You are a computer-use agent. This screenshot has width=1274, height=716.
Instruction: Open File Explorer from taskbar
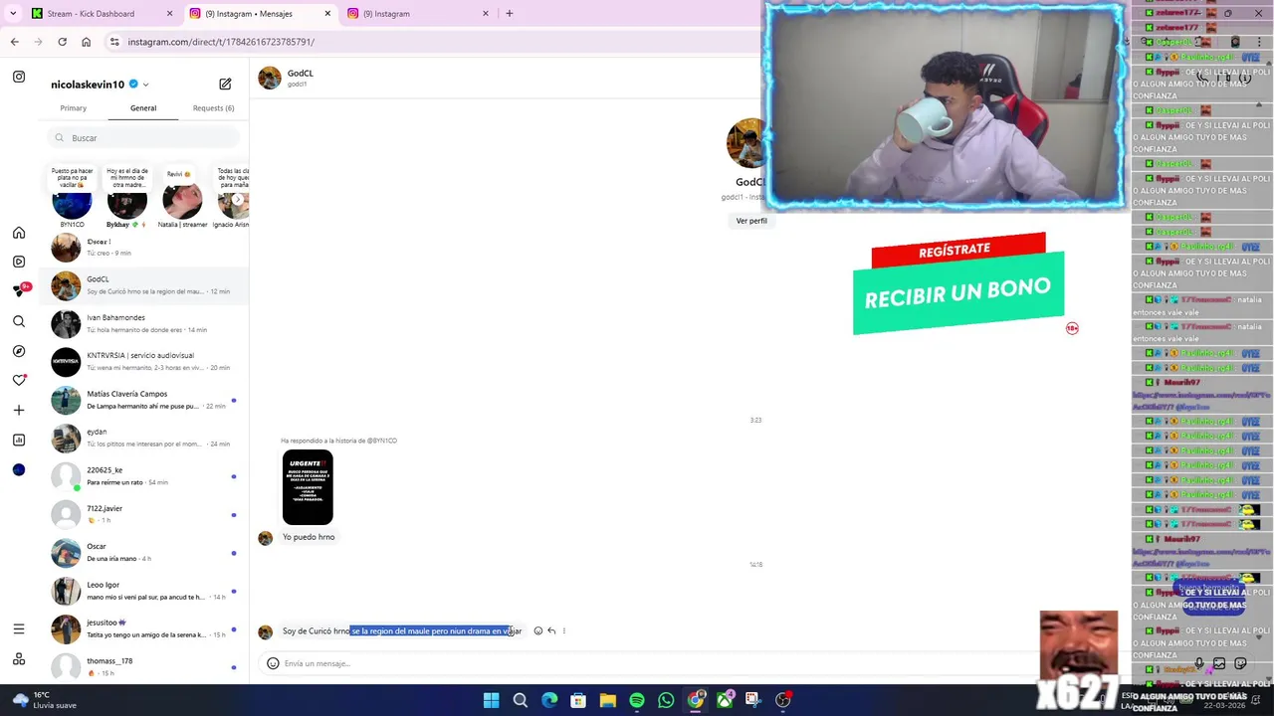tap(607, 700)
